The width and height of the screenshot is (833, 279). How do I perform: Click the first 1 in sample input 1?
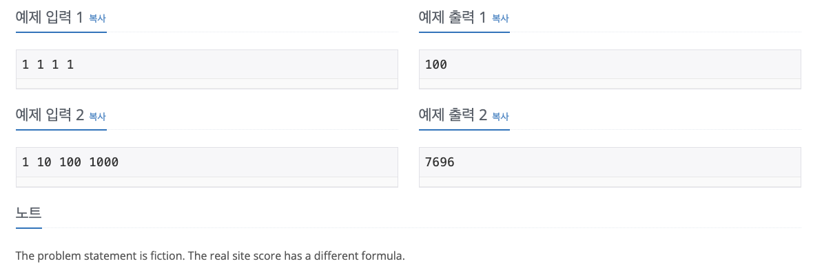click(x=25, y=65)
